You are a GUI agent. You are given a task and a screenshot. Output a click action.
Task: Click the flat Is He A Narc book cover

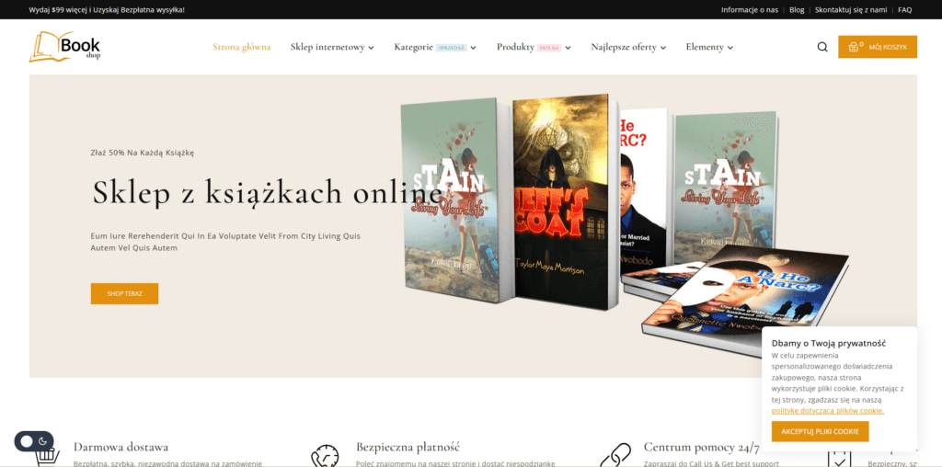point(745,300)
